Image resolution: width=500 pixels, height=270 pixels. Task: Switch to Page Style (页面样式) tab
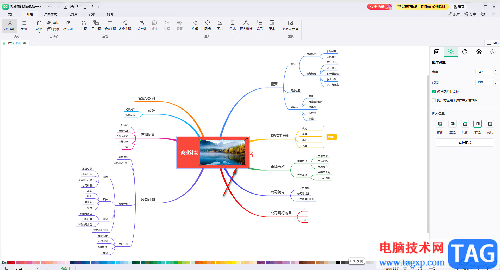coord(50,14)
